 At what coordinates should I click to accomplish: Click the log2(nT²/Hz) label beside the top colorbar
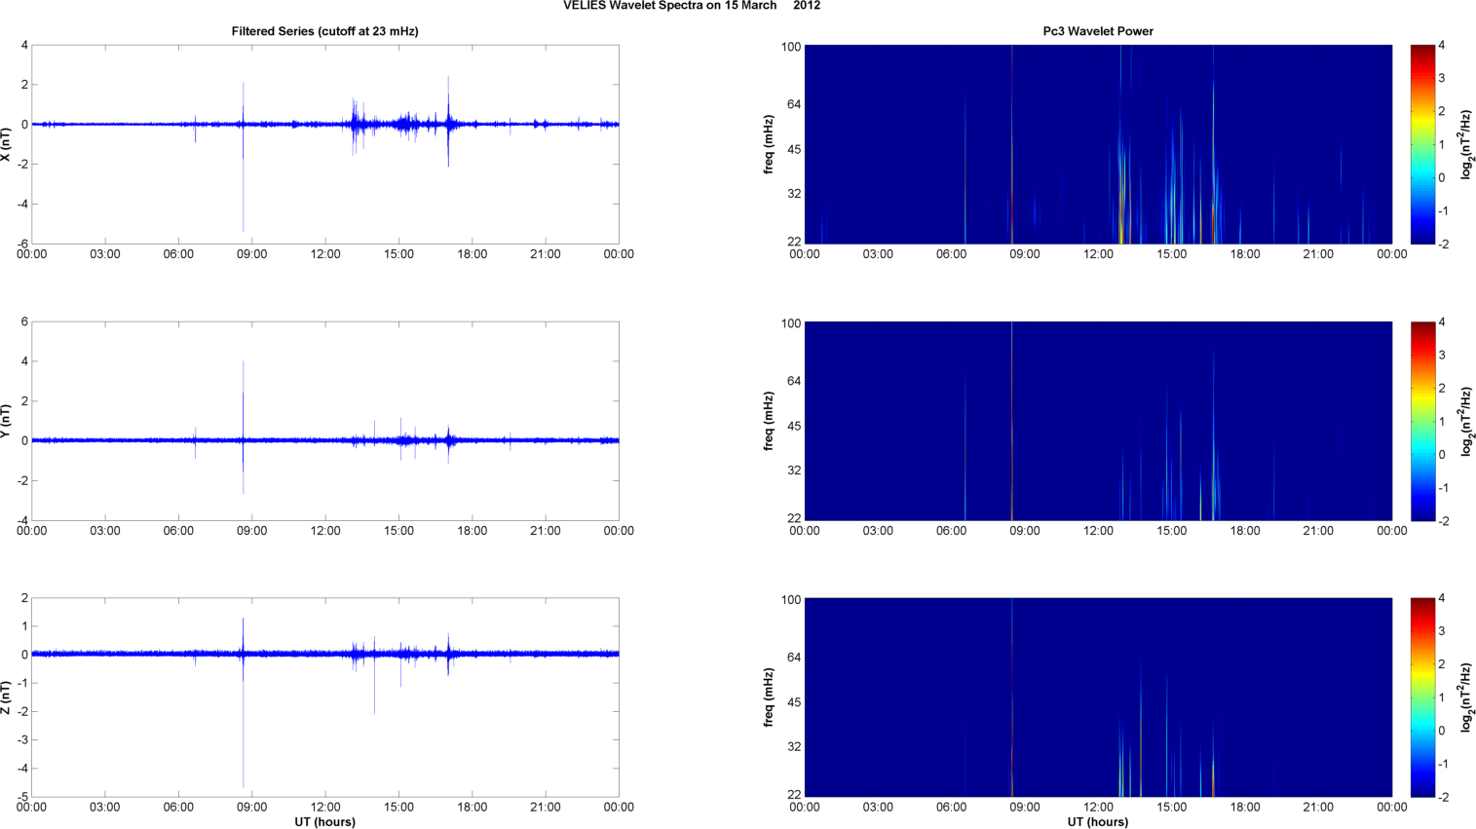pyautogui.click(x=1466, y=144)
